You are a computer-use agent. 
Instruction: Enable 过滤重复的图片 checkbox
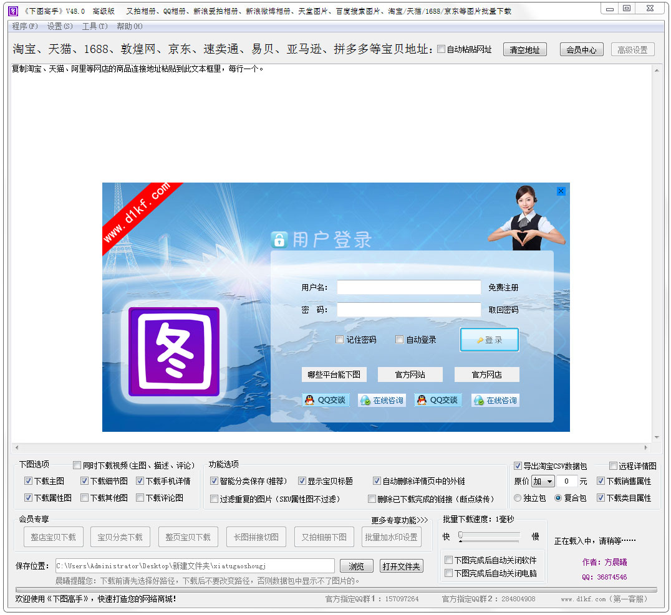(215, 499)
